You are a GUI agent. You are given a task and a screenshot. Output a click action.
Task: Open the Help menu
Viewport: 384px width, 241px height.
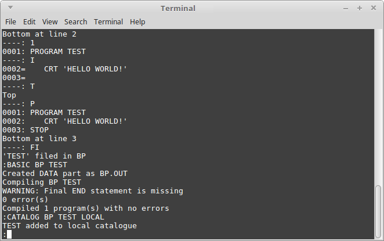click(137, 22)
